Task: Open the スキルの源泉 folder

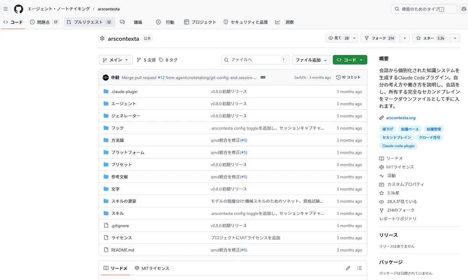Action: click(x=124, y=201)
